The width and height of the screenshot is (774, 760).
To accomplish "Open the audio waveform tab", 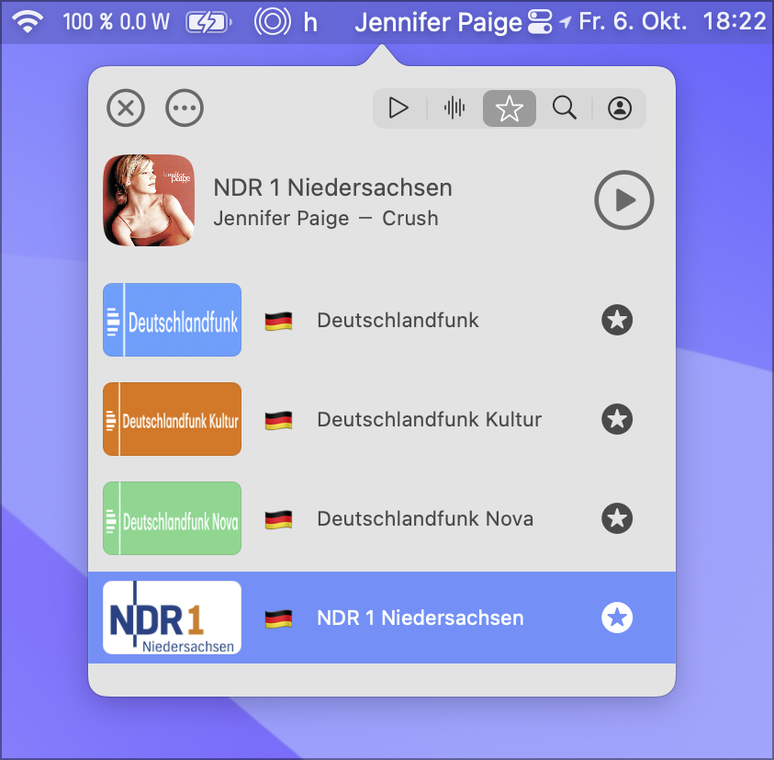I will [x=454, y=108].
